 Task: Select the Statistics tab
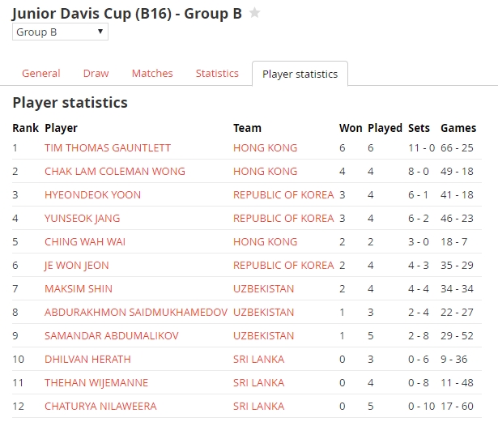point(217,74)
